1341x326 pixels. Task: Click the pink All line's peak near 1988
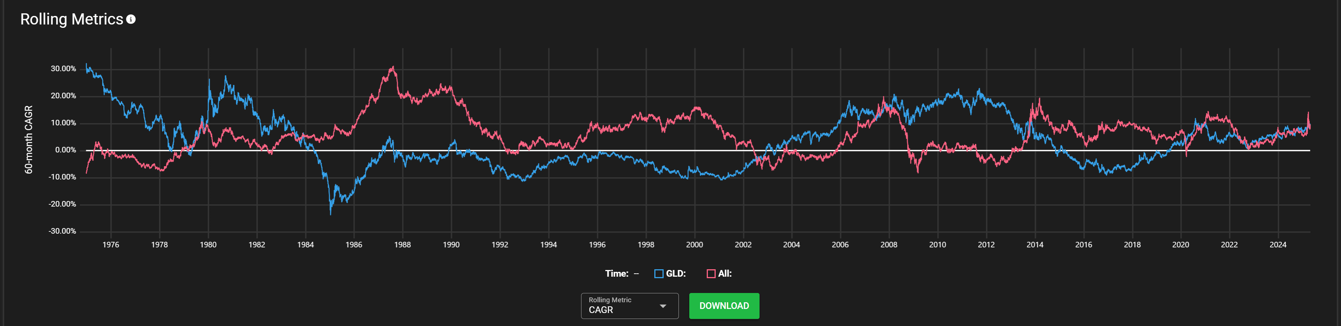[x=393, y=67]
